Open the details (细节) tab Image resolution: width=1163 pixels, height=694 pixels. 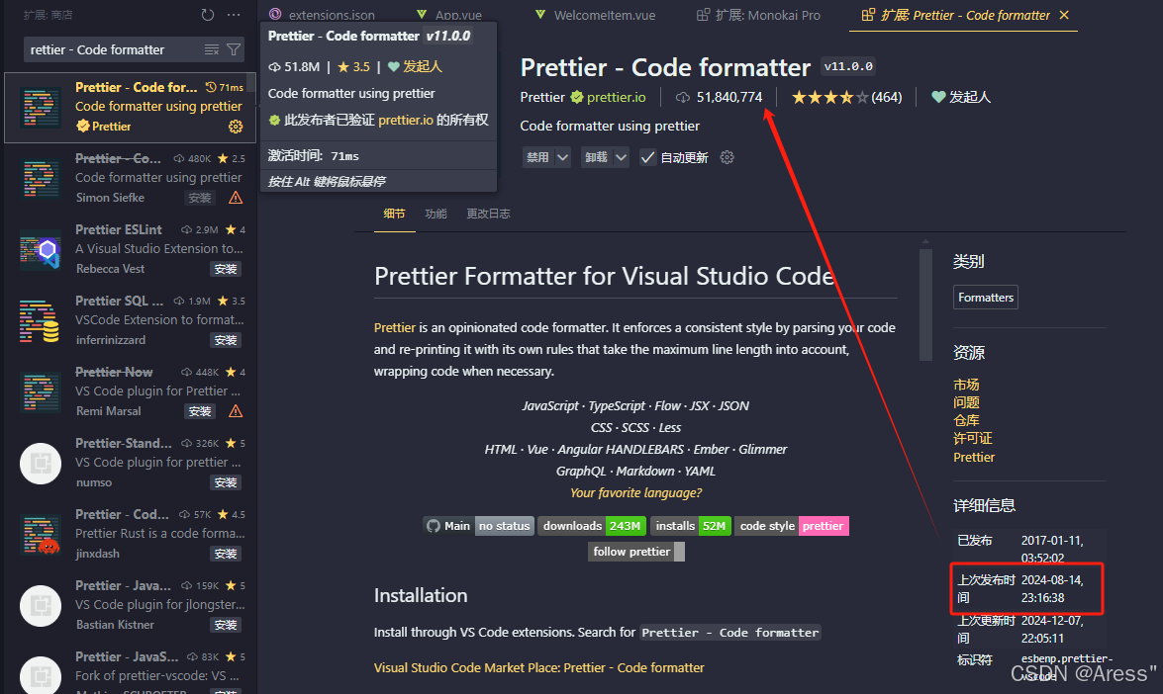395,214
